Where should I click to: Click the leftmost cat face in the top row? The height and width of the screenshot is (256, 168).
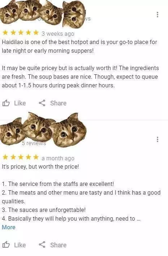tap(9, 13)
